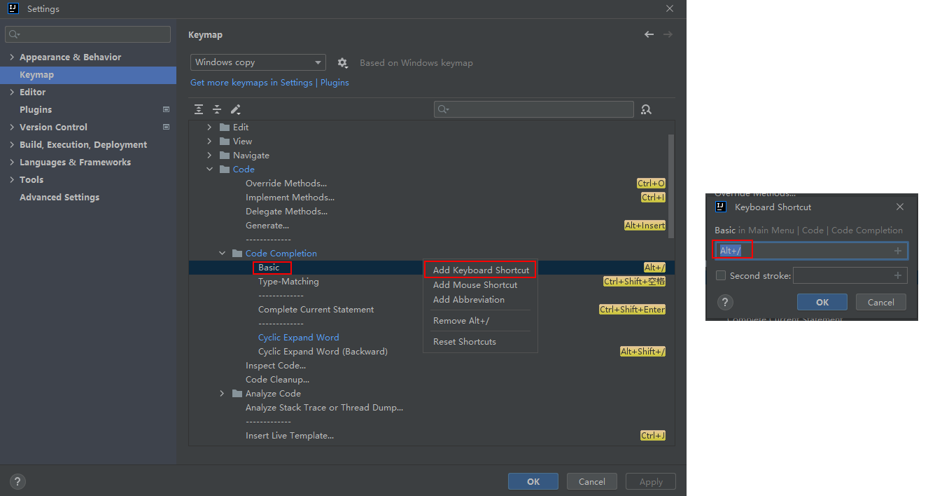Choose Remove Alt+/ menu item
This screenshot has width=928, height=496.
481,320
